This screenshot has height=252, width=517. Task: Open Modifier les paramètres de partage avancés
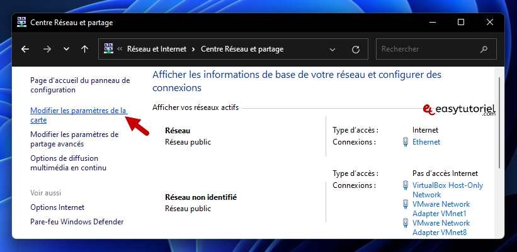(x=74, y=139)
